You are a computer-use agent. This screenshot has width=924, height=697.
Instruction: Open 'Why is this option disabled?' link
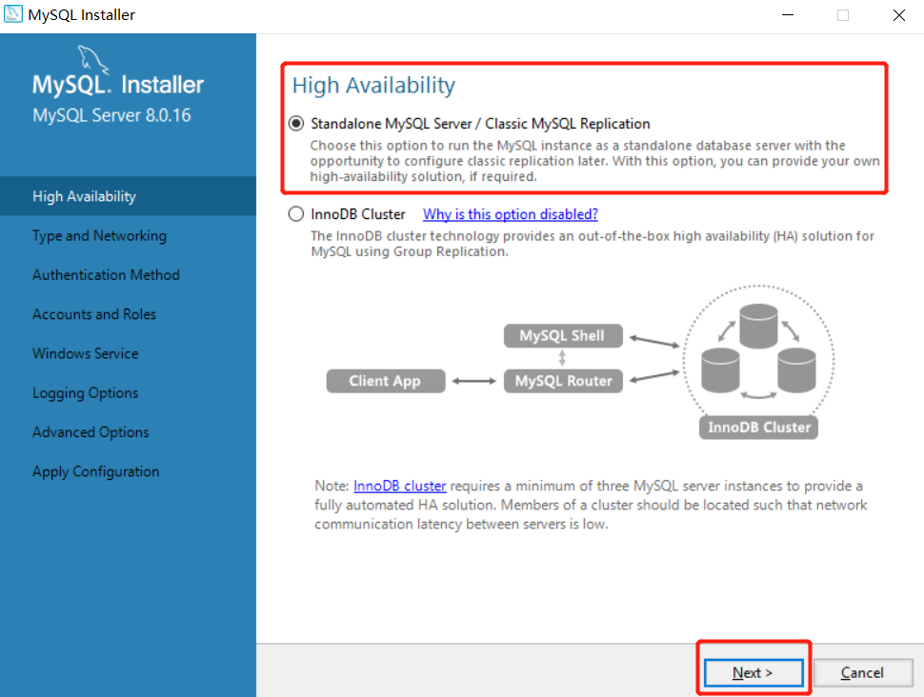click(x=511, y=214)
